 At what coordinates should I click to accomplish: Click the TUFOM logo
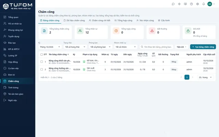click(17, 6)
